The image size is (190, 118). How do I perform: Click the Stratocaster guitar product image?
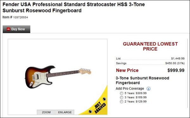click(x=58, y=77)
